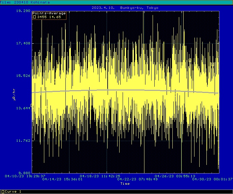This screenshot has height=194, width=233.
Task: Click the file title '230410 Kohinata'
Action: (x=32, y=2)
